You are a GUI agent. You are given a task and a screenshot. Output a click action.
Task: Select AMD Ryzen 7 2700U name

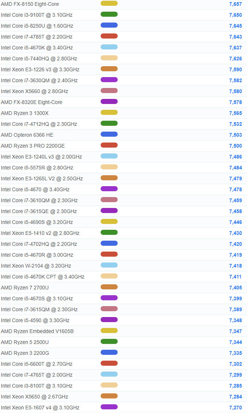point(25,288)
